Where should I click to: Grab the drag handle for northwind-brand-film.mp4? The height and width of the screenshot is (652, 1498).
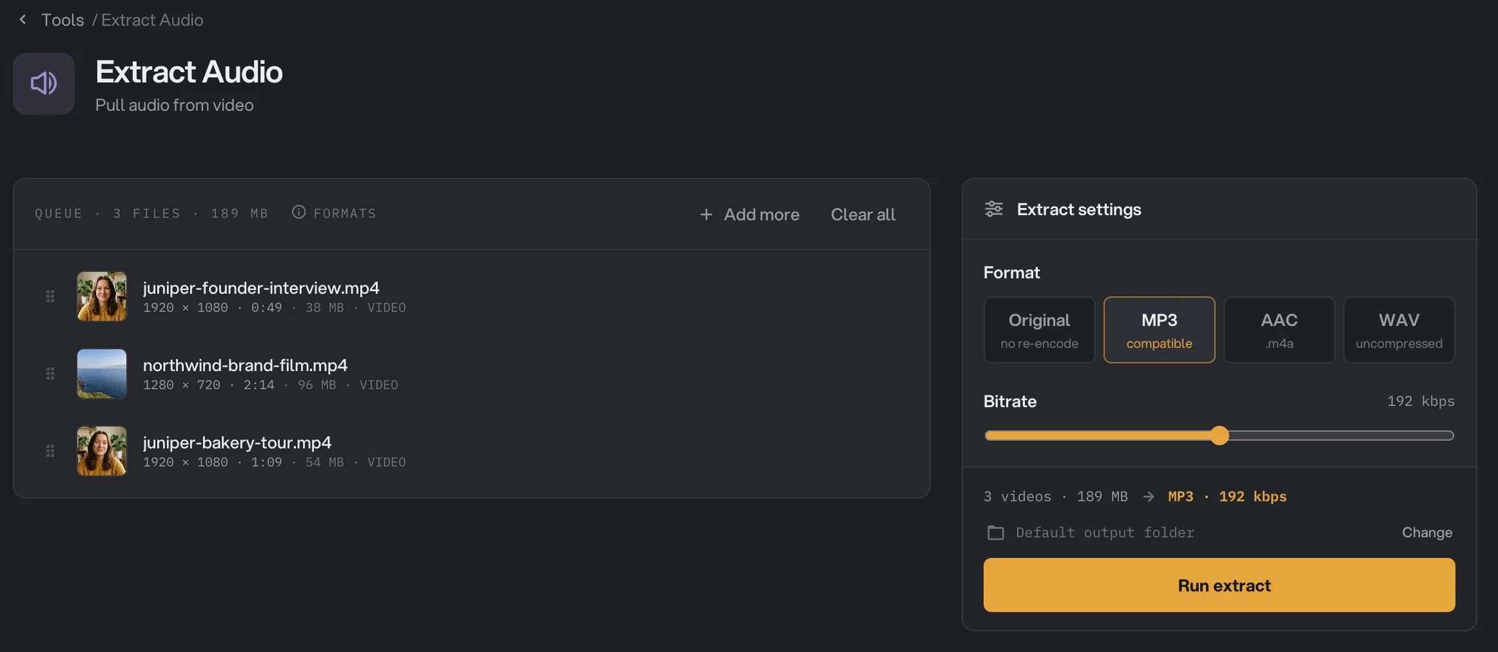pyautogui.click(x=50, y=374)
